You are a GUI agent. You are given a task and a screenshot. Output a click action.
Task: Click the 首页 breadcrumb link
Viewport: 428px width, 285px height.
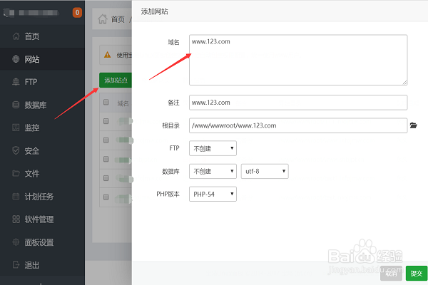(118, 19)
